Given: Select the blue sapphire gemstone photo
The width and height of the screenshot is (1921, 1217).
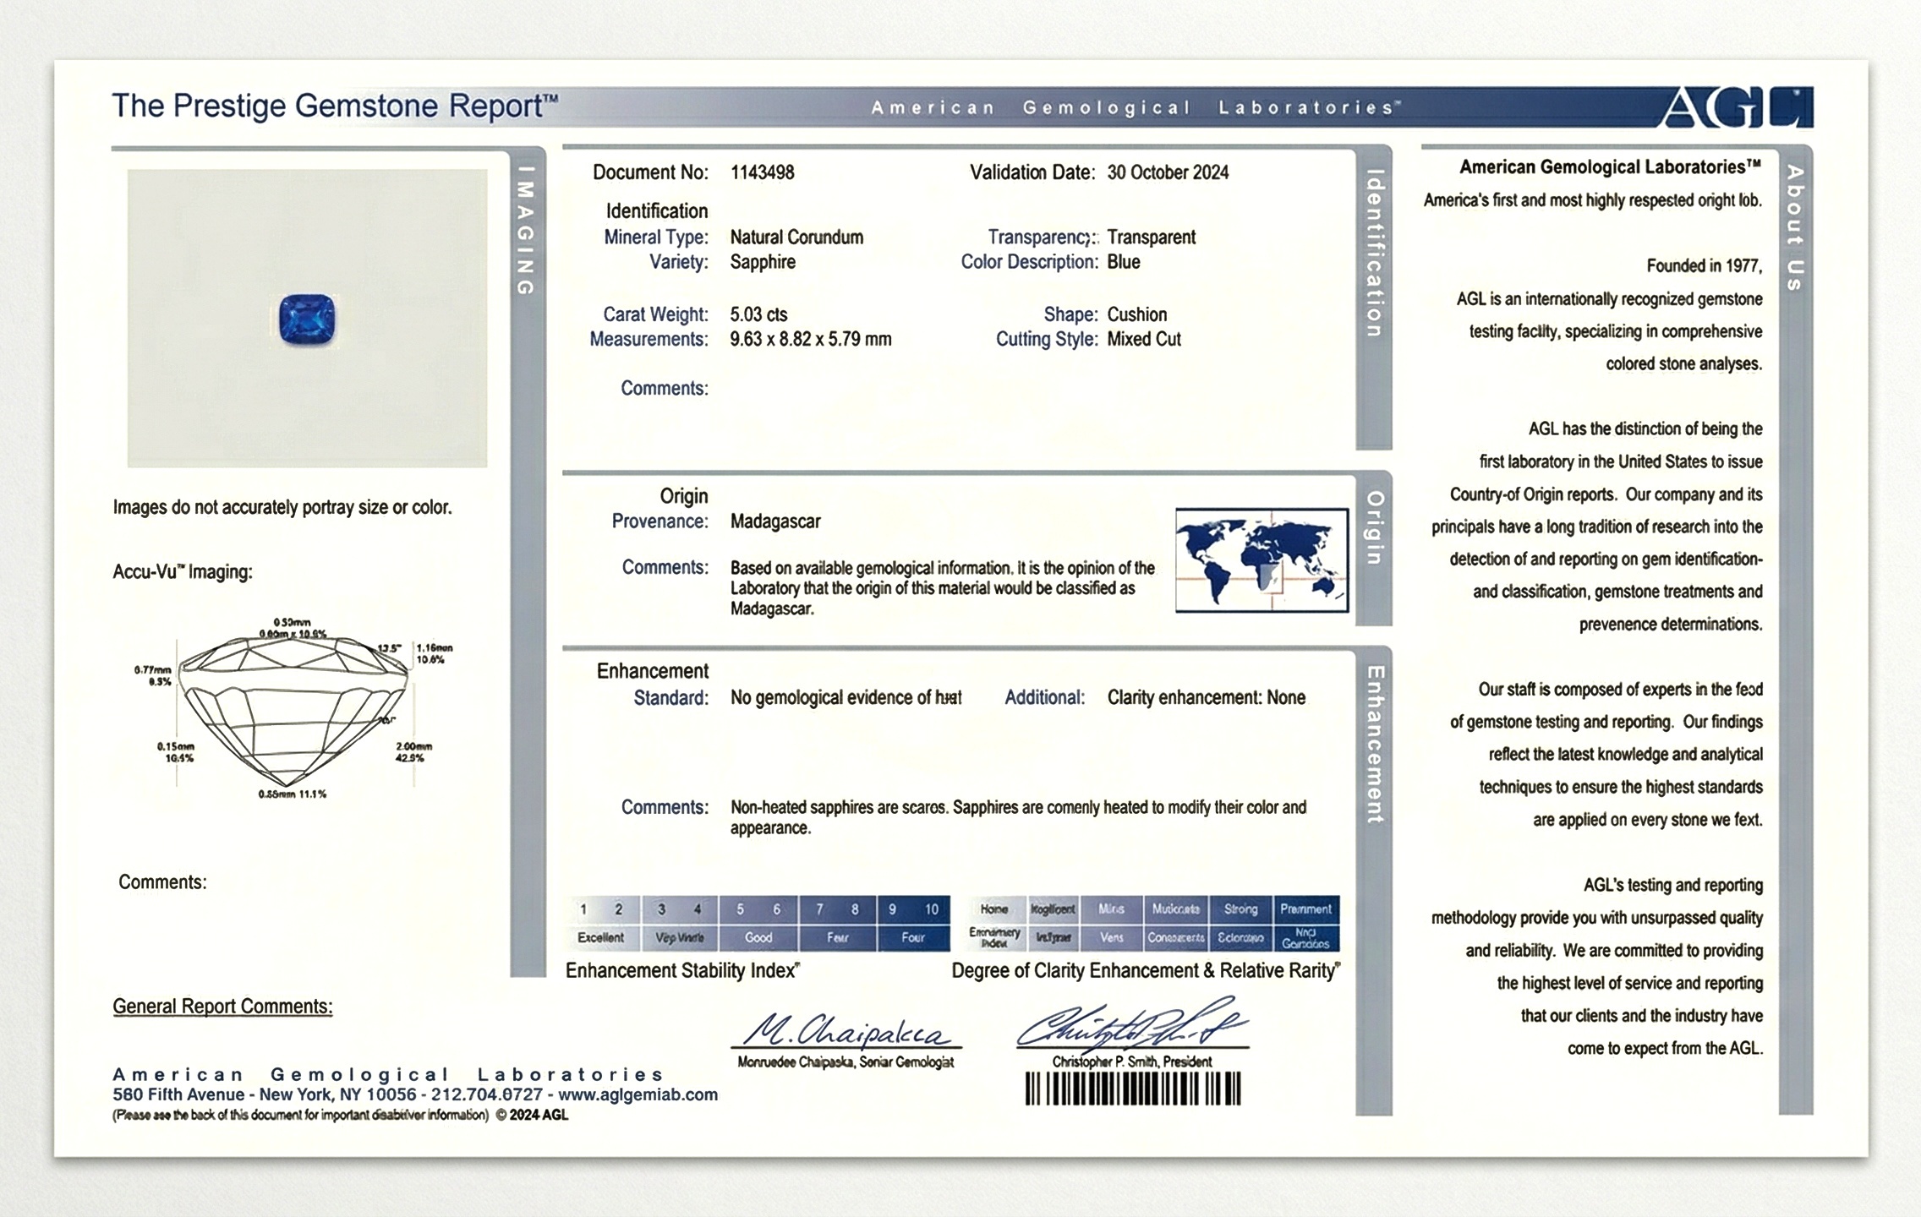Looking at the screenshot, I should coord(307,319).
